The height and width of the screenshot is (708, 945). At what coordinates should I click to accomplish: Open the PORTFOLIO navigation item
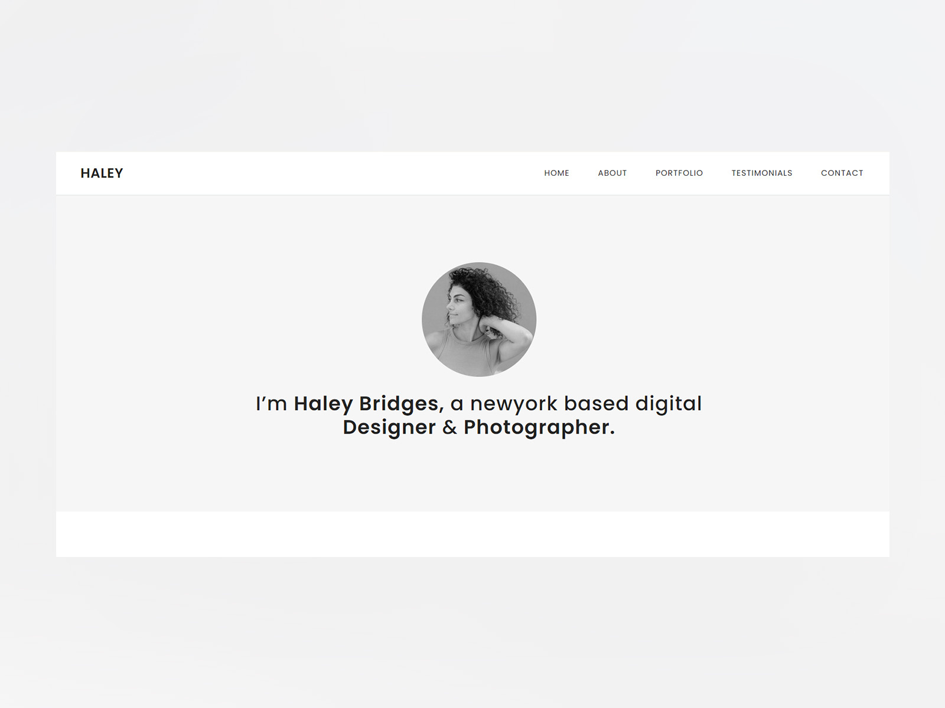point(679,173)
